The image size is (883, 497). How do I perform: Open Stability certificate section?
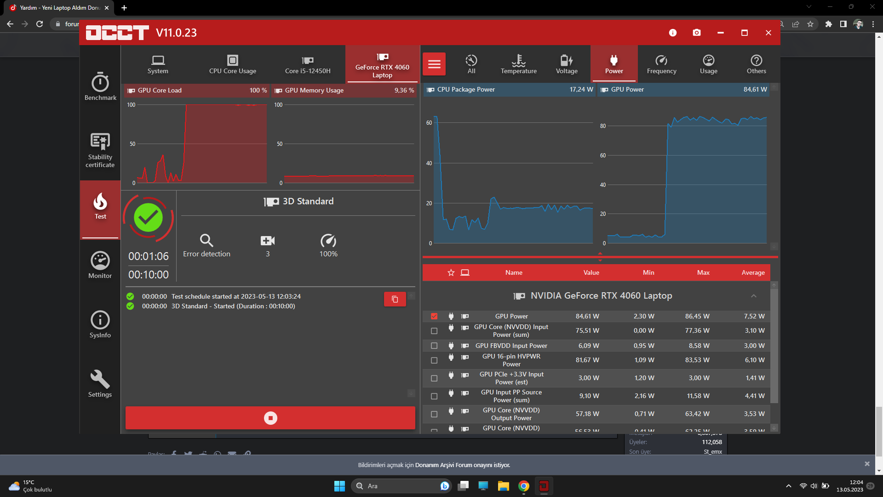coord(100,150)
